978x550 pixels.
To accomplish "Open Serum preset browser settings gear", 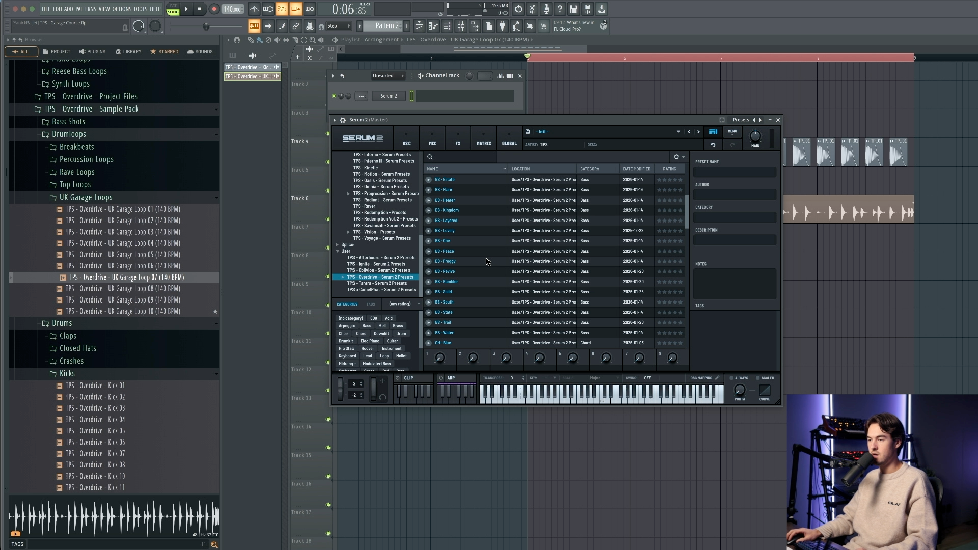I will point(676,157).
